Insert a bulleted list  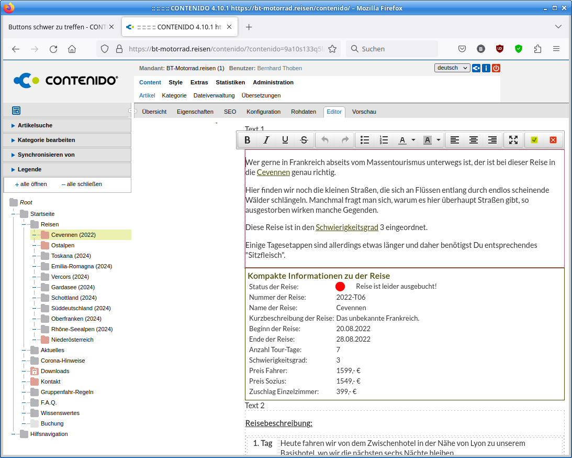coord(365,140)
